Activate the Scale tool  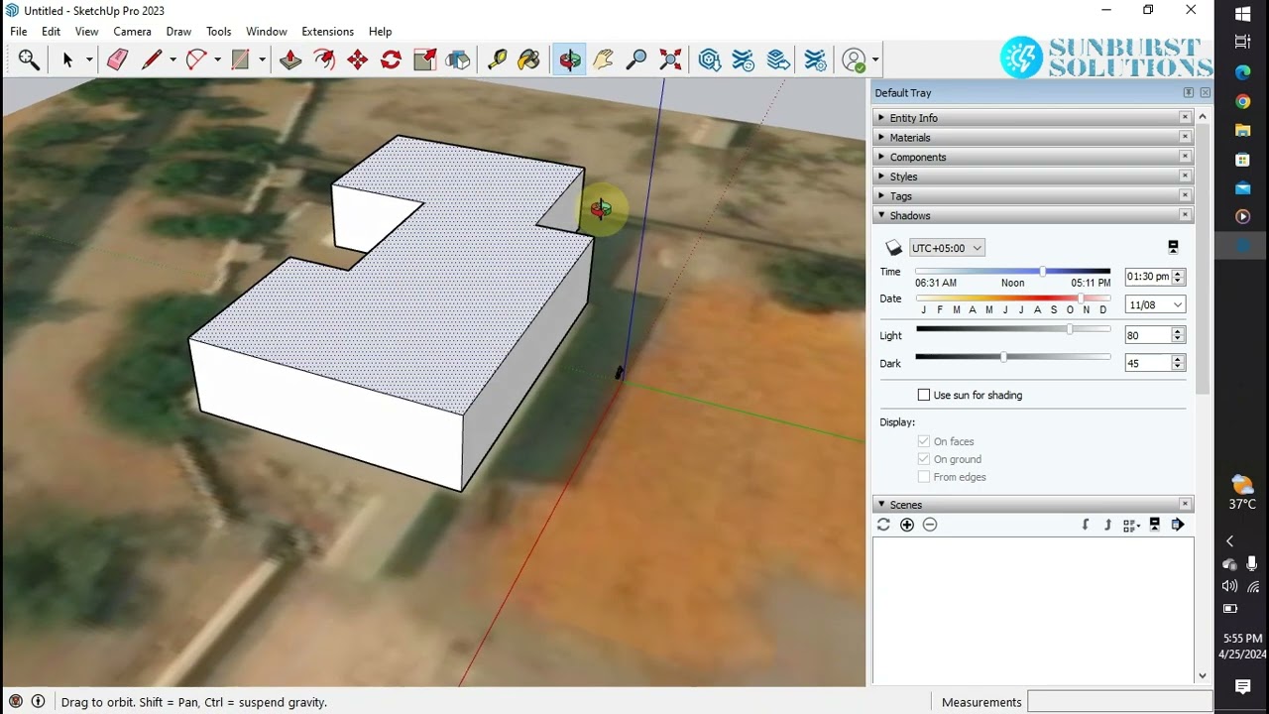pos(424,60)
